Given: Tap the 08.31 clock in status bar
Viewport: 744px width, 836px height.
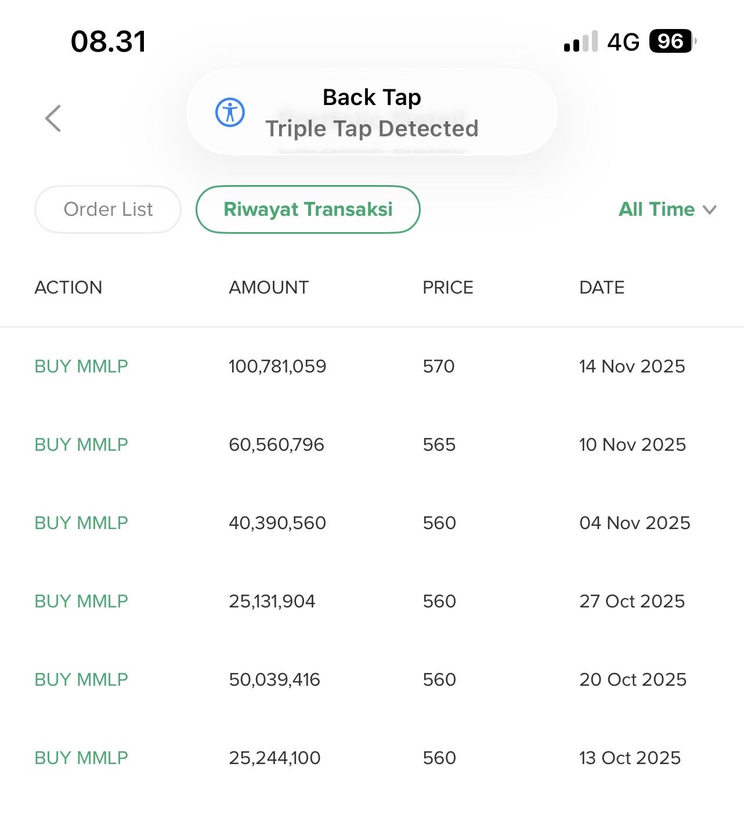Looking at the screenshot, I should [x=109, y=42].
